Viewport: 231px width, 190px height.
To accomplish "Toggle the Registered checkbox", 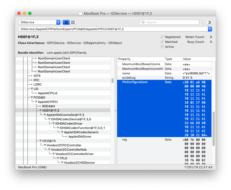I will click(162, 37).
